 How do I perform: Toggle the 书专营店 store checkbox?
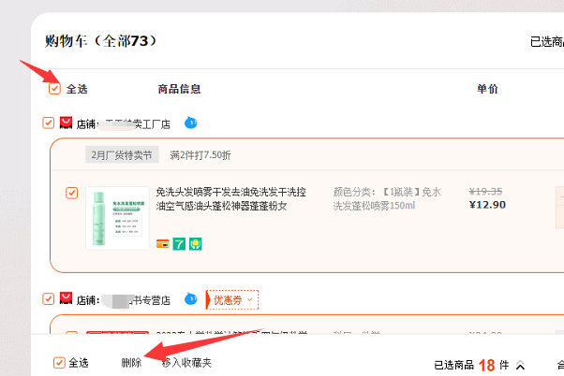point(48,298)
